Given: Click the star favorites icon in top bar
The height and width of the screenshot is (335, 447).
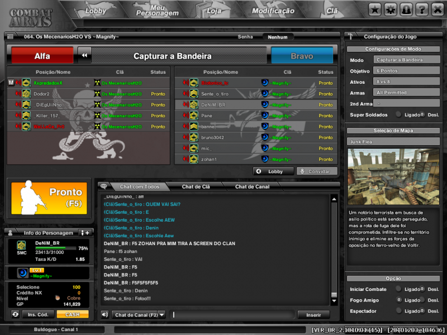Looking at the screenshot, I should click(375, 9).
